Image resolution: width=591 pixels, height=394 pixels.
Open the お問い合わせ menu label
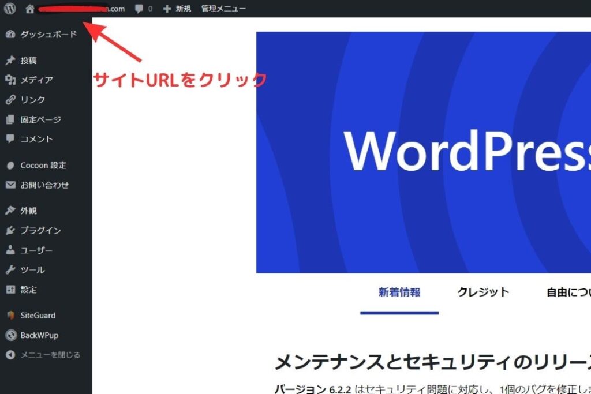[44, 185]
